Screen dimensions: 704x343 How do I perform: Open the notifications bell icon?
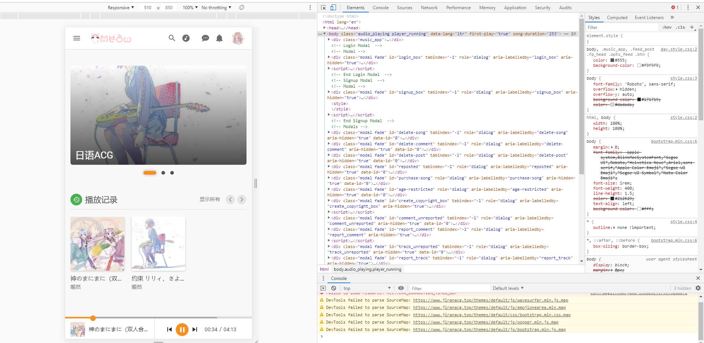click(219, 38)
